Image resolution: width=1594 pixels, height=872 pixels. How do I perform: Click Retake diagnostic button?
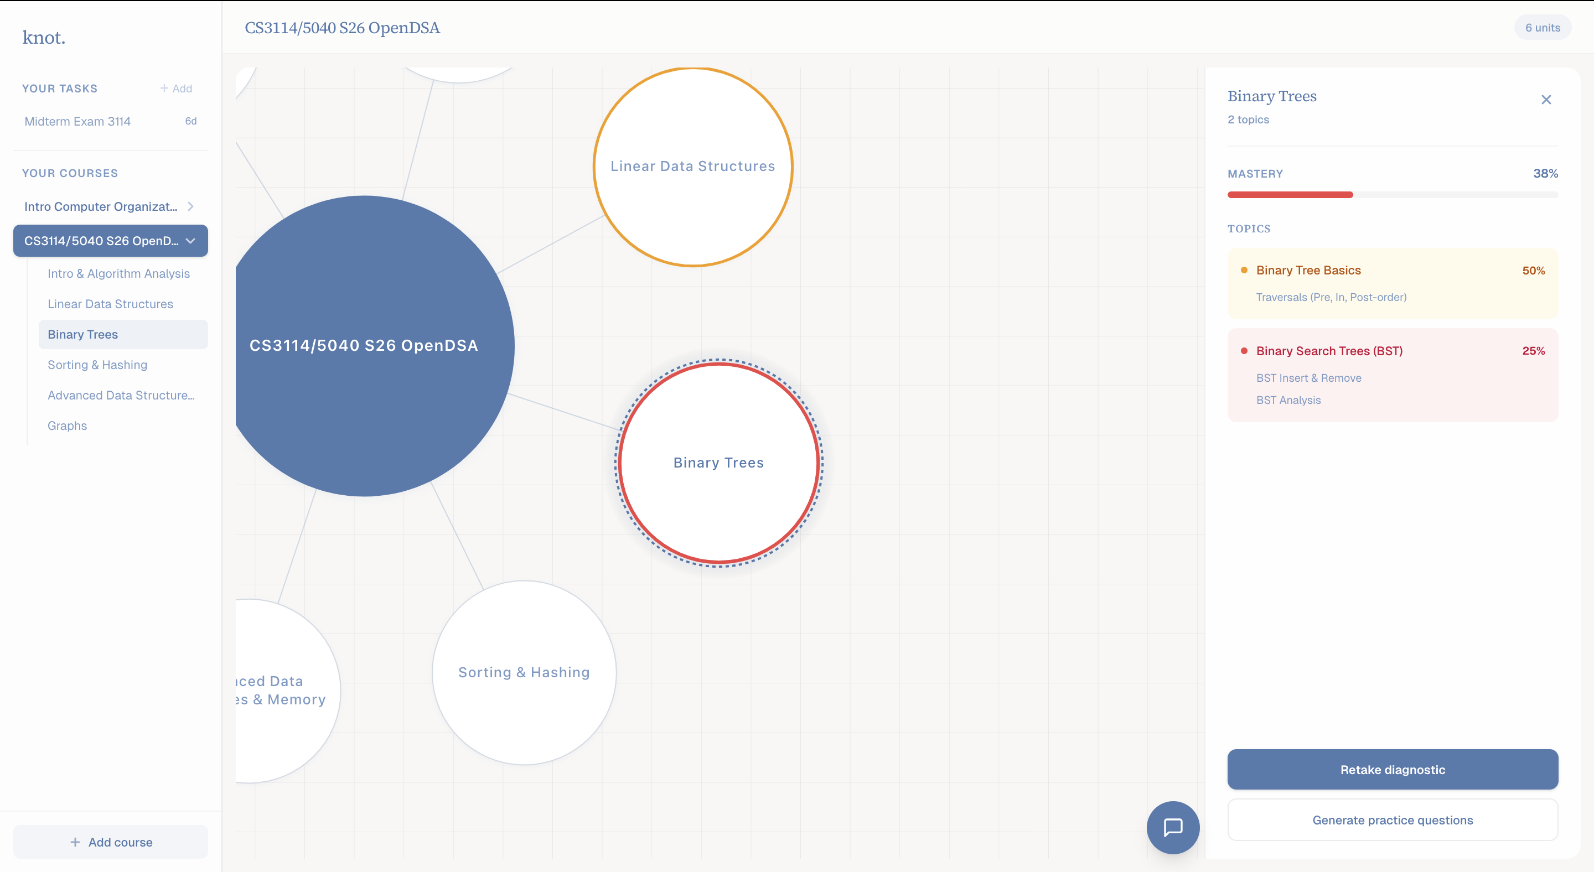click(1393, 769)
